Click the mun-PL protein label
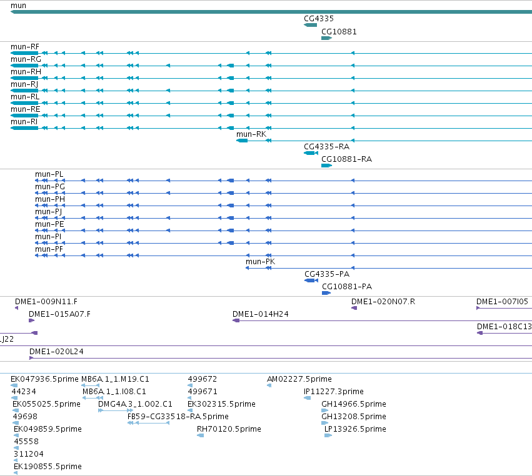Viewport: 532px width, 476px height. pos(49,174)
